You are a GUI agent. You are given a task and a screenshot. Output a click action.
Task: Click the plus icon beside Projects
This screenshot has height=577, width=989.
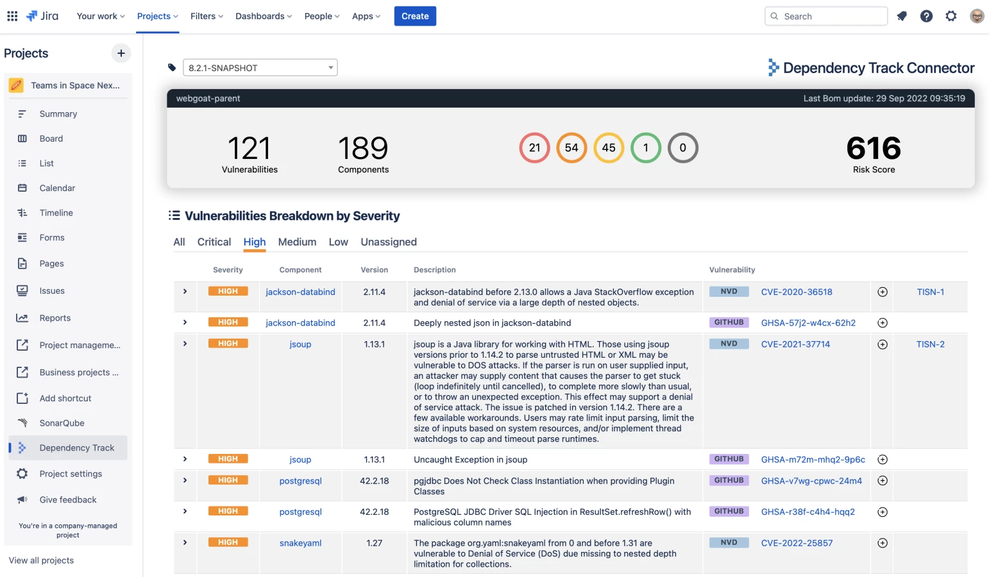click(121, 53)
